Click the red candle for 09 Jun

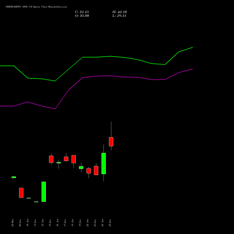[x=21, y=193]
